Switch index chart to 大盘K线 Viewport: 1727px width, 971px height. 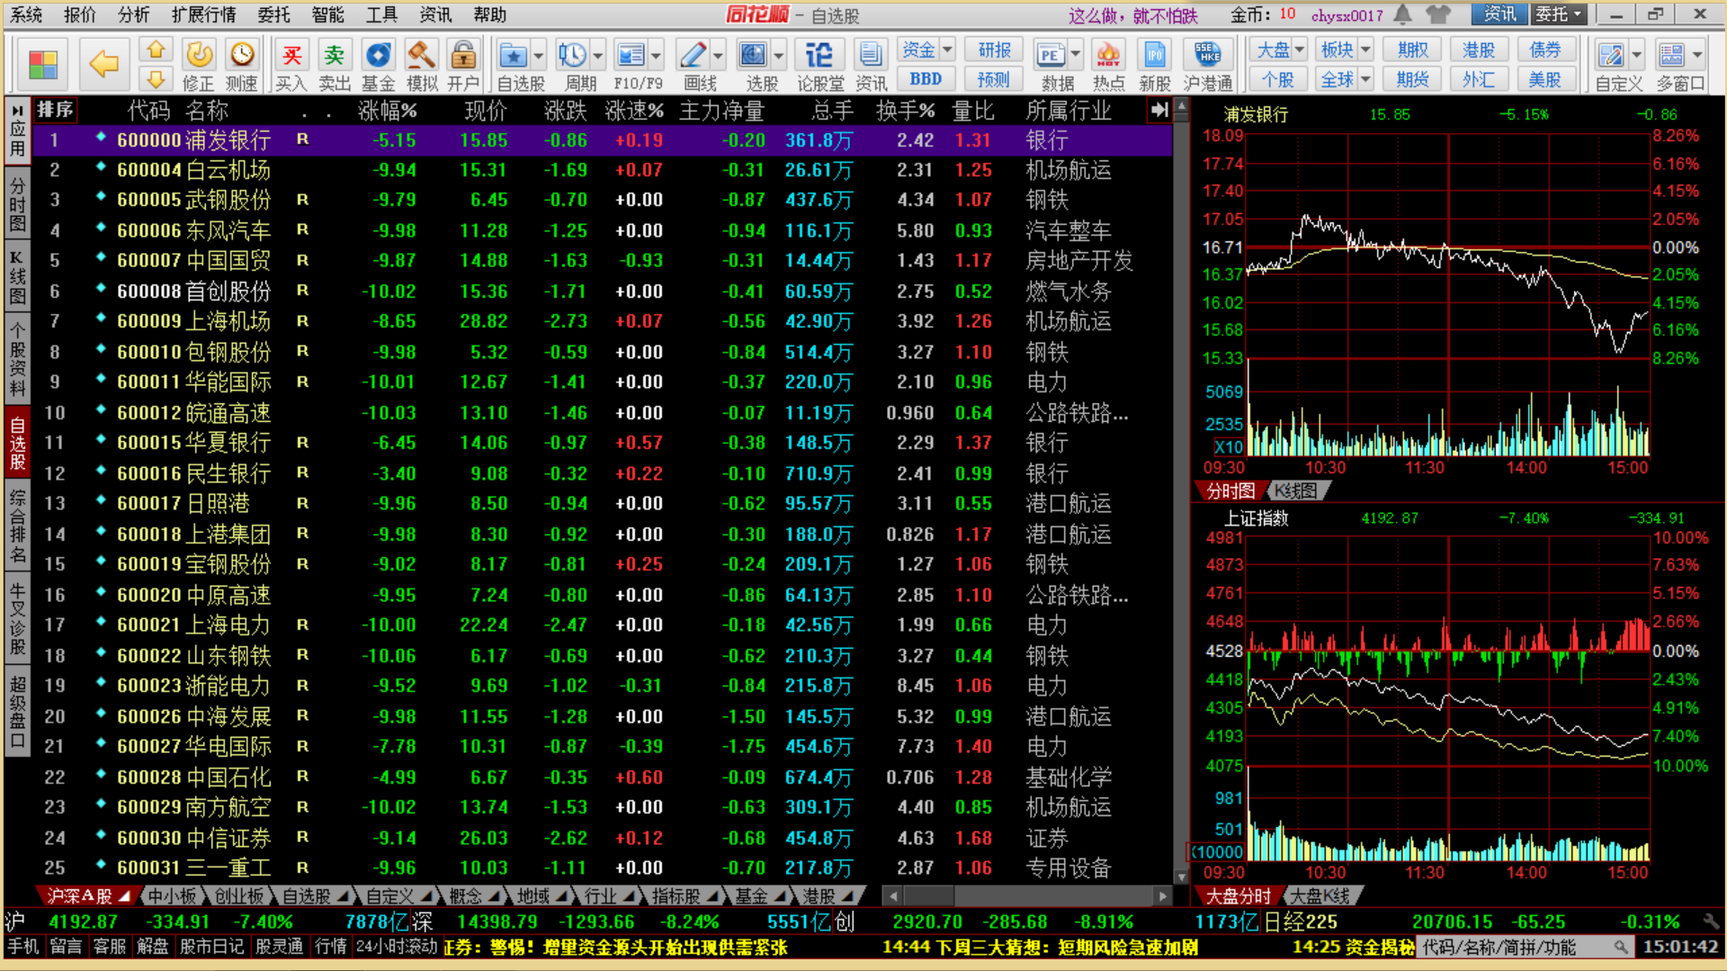pyautogui.click(x=1320, y=896)
